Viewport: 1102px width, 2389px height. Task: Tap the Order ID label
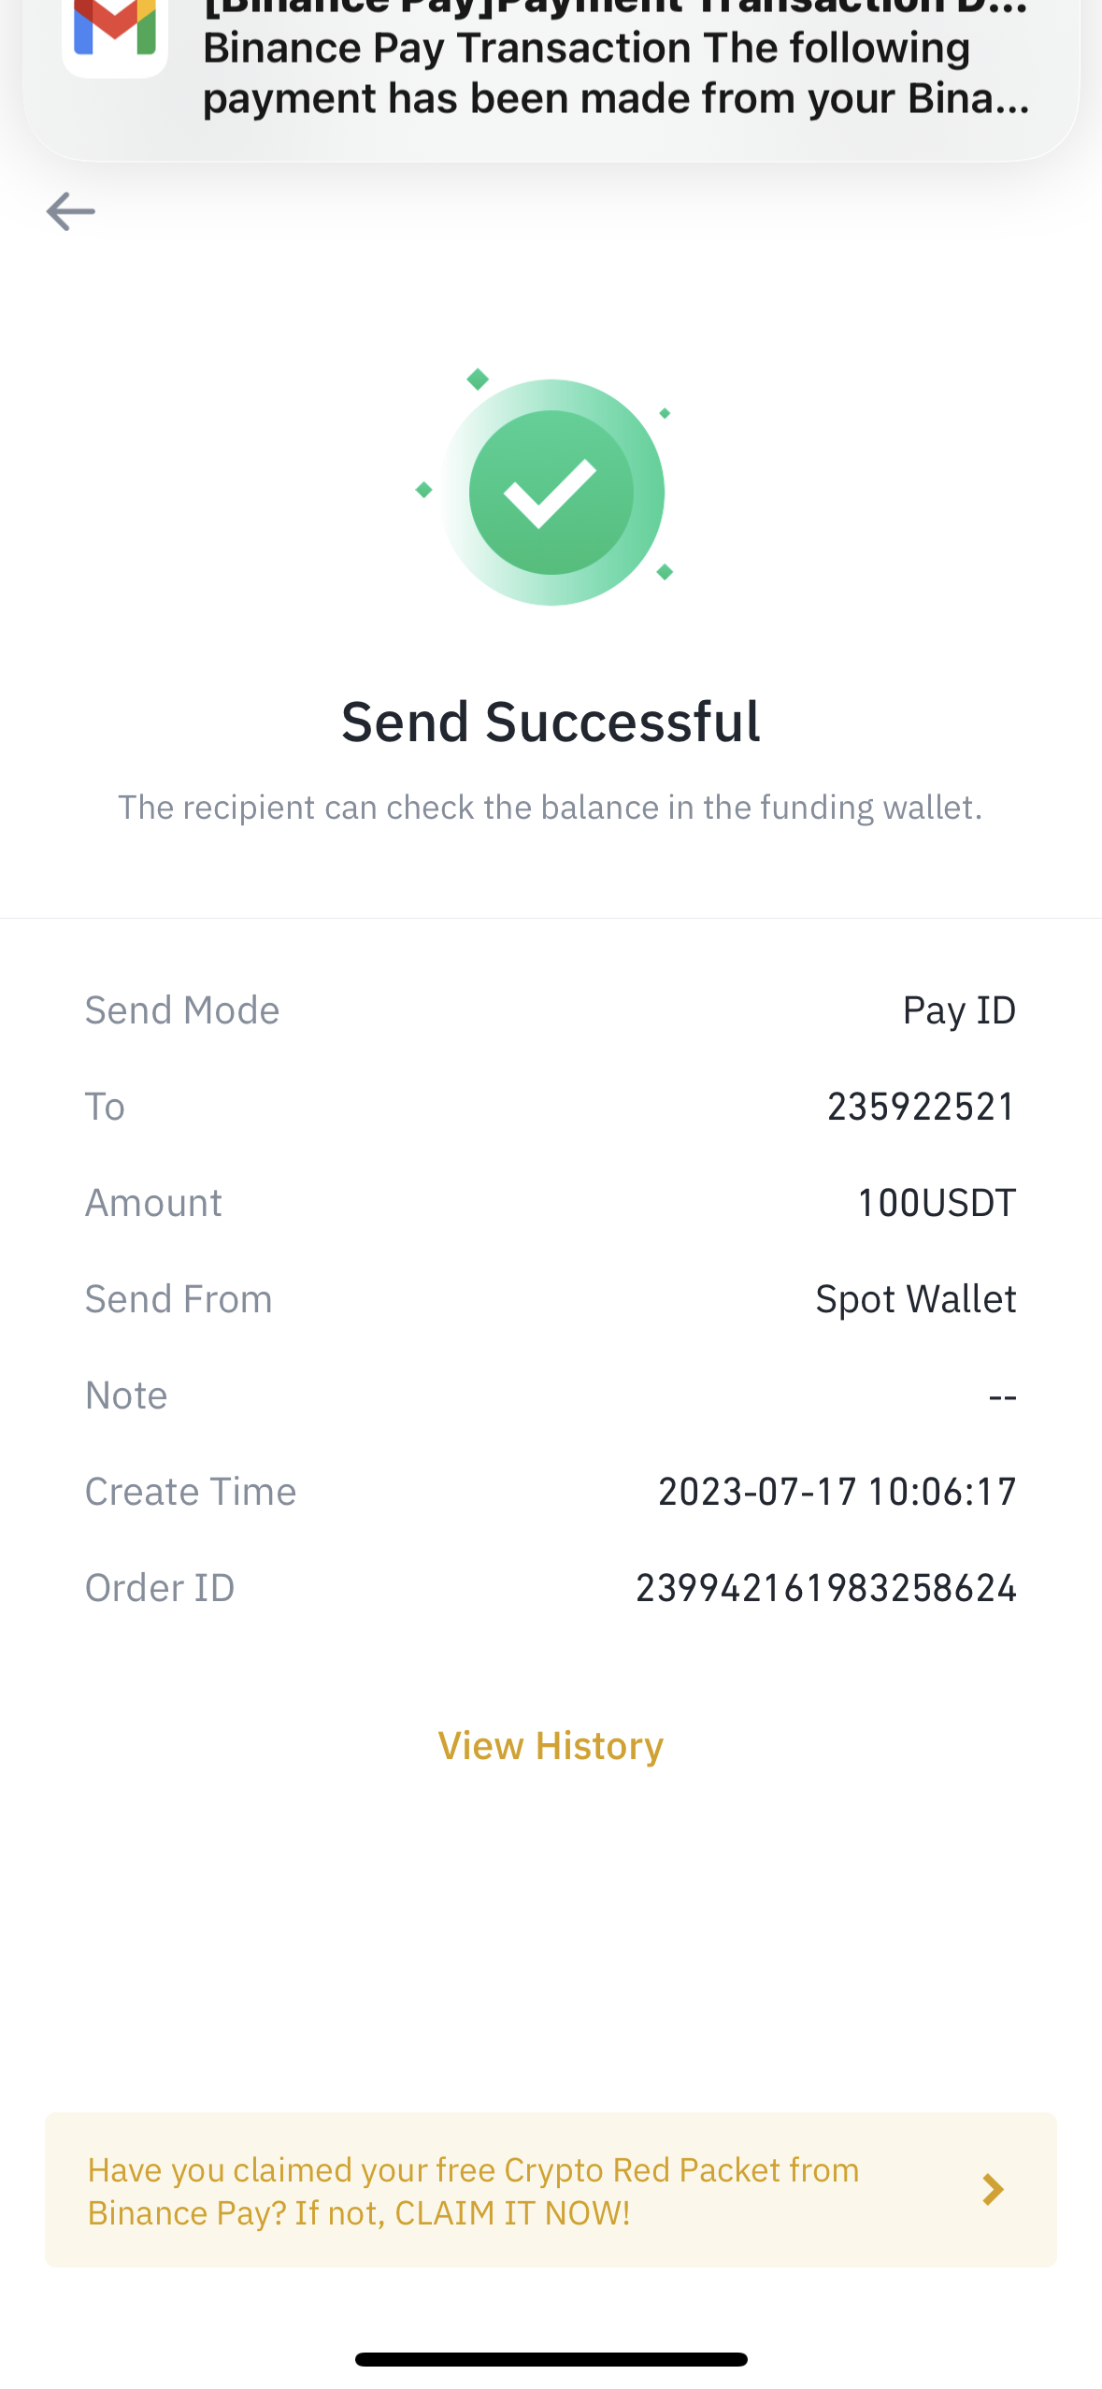[x=160, y=1588]
